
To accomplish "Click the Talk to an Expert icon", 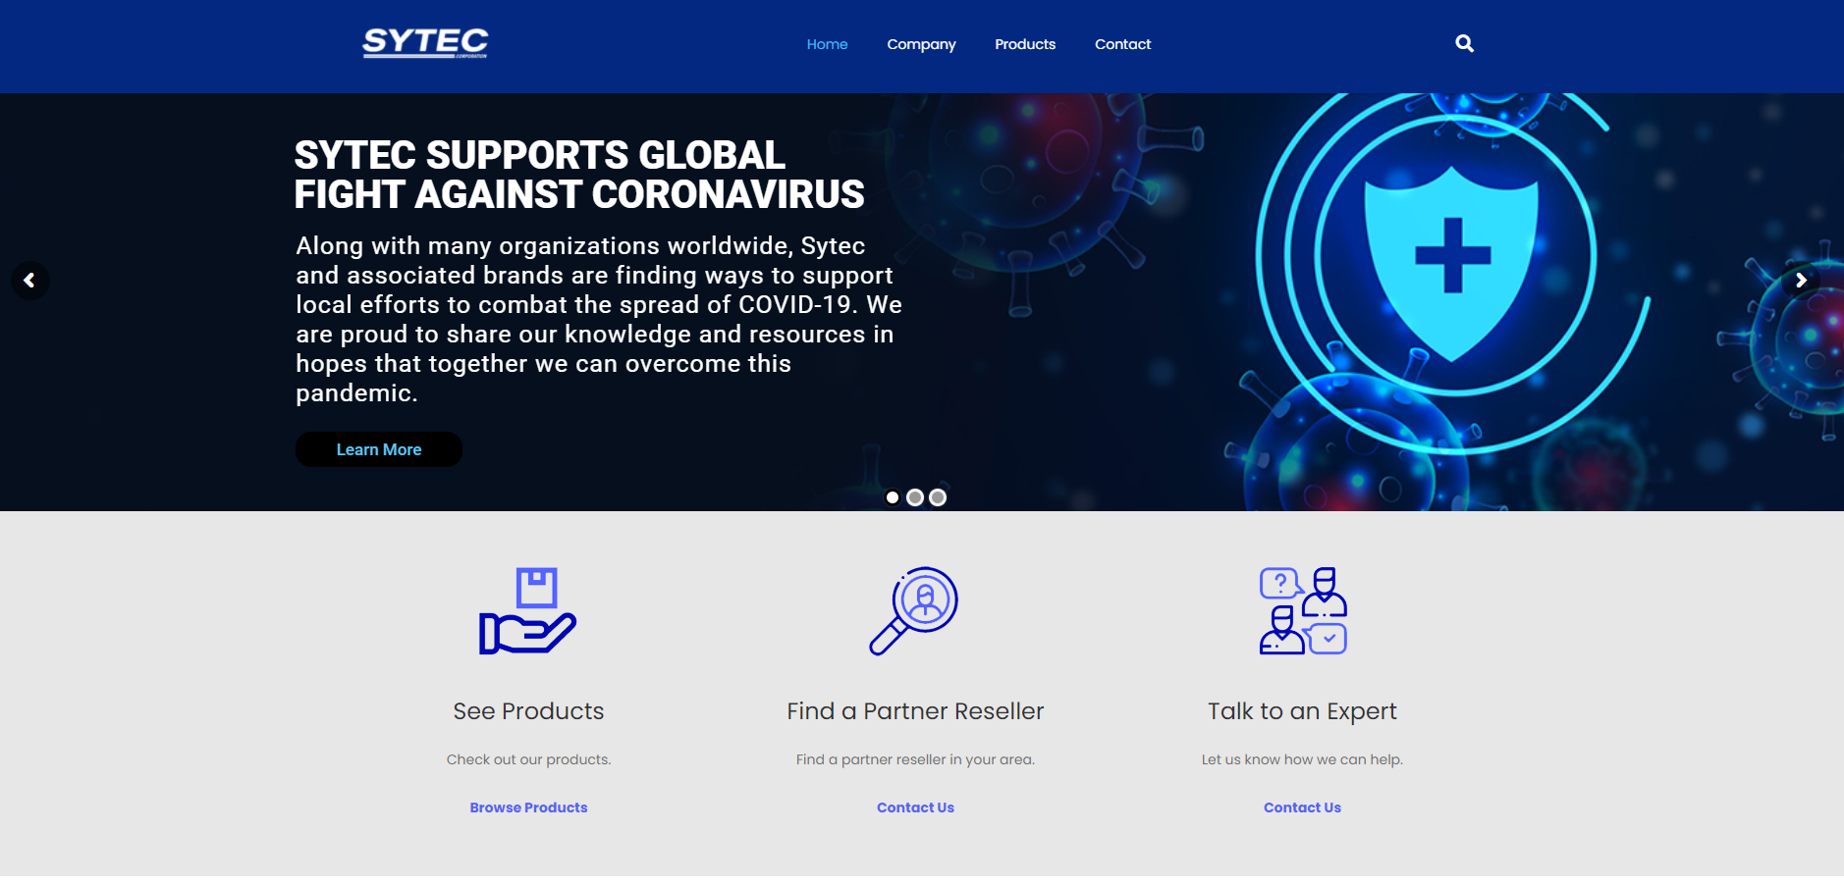I will pyautogui.click(x=1303, y=610).
